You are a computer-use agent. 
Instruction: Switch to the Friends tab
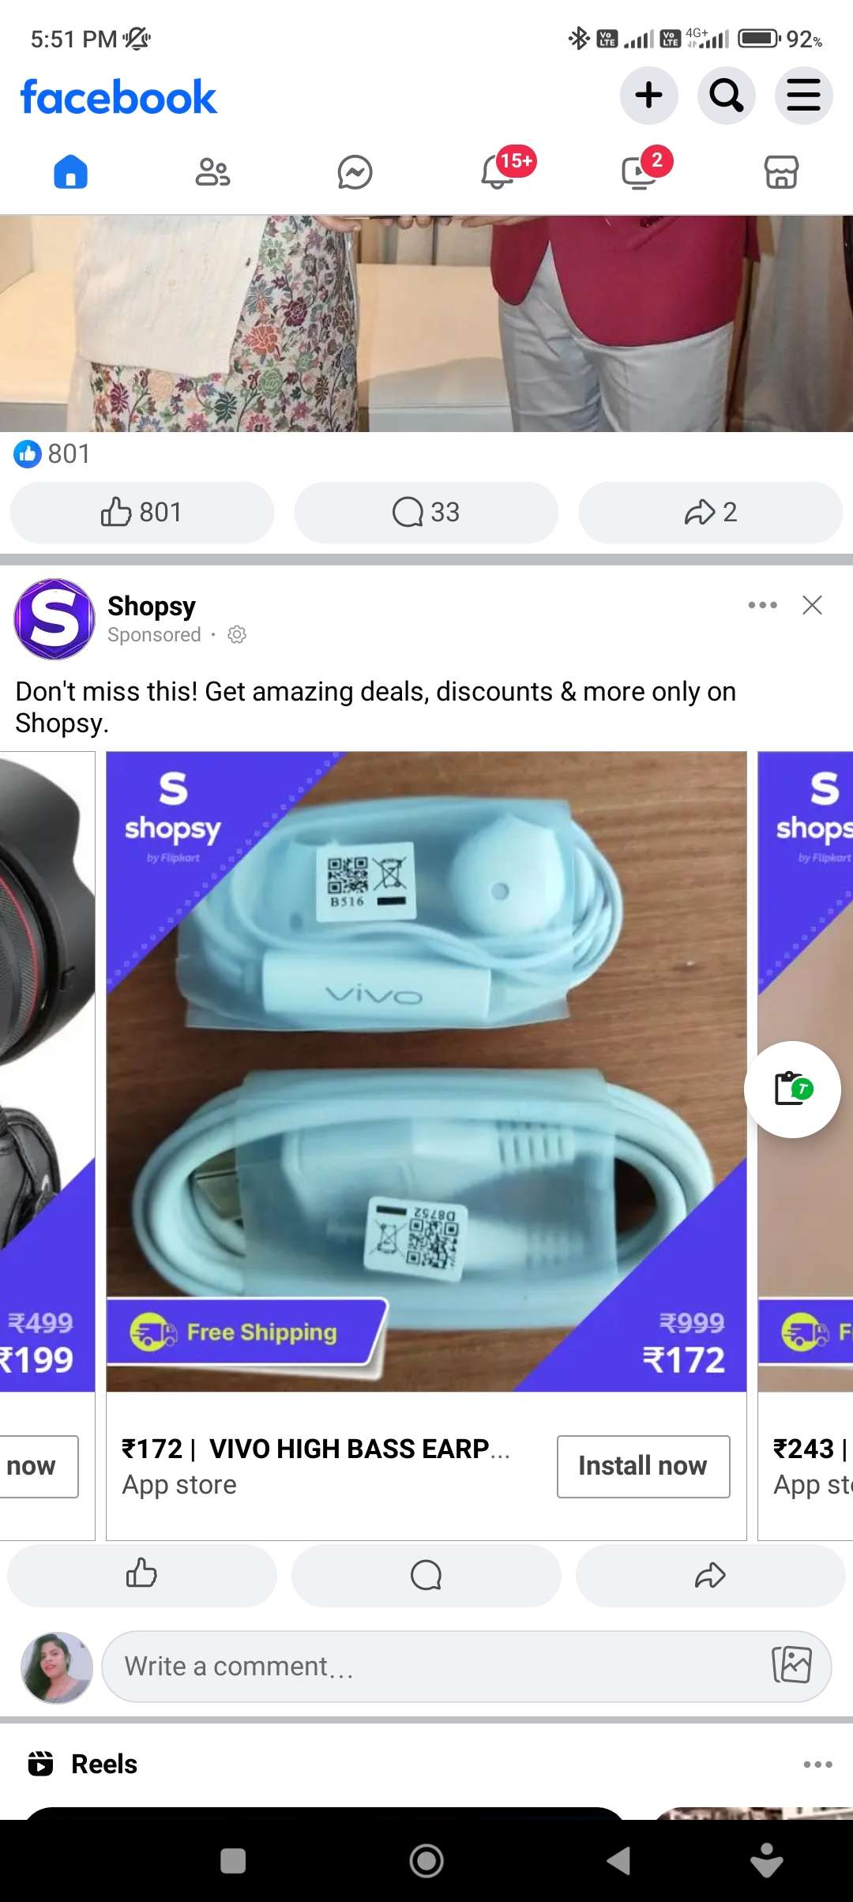tap(213, 172)
